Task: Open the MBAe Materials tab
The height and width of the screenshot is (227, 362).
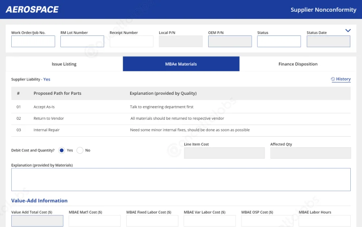Action: [181, 64]
